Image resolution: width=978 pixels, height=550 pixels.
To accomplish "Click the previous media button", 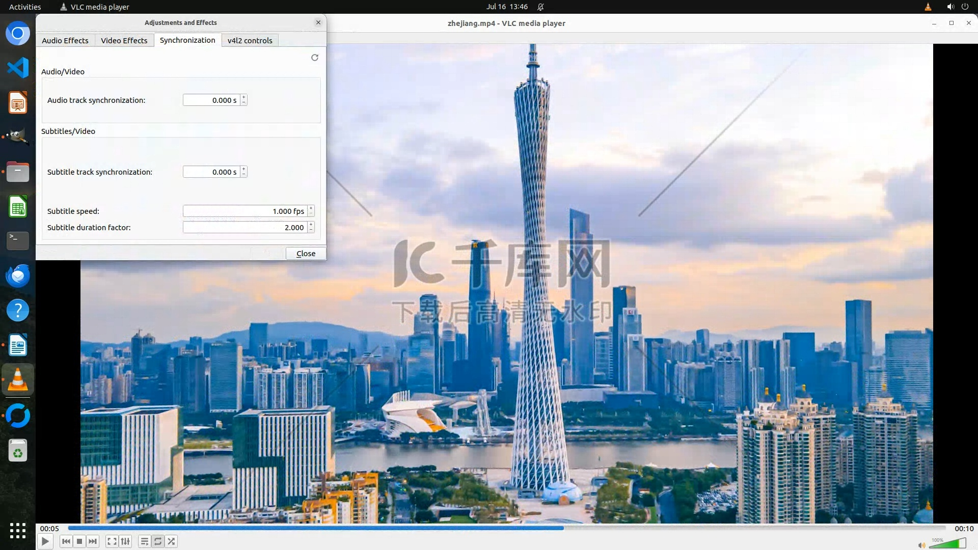I will (x=66, y=541).
